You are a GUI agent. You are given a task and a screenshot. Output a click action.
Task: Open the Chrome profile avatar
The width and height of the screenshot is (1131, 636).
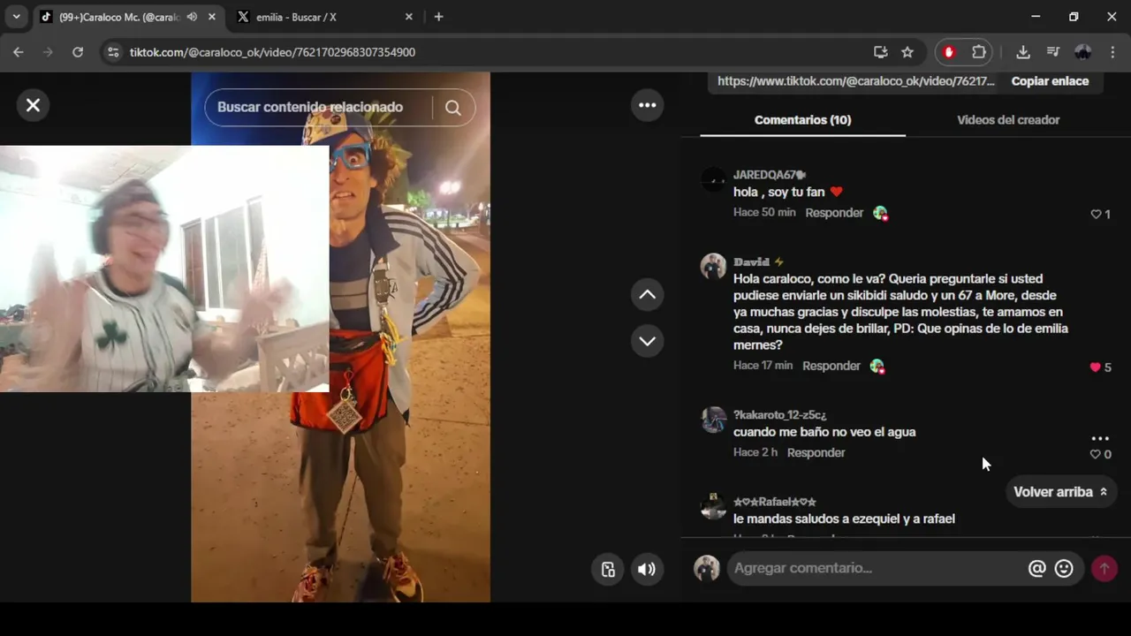click(1082, 52)
